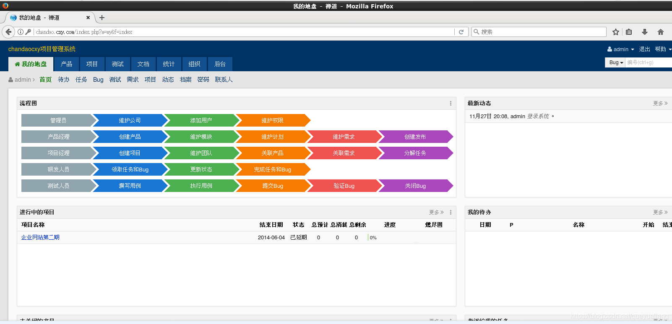Open the 统计 main tab
This screenshot has width=672, height=324.
169,64
